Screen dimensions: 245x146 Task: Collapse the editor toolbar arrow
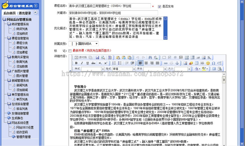pyautogui.click(x=70, y=71)
